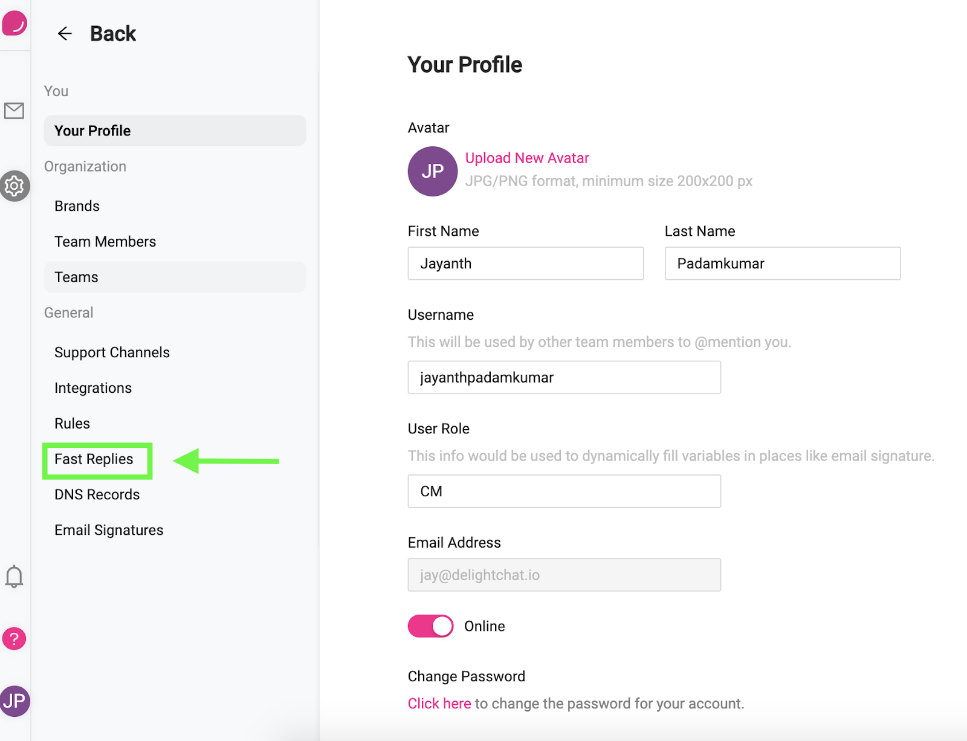The image size is (967, 741).
Task: Select the Username field jayanthpadamkumar
Action: tap(563, 377)
